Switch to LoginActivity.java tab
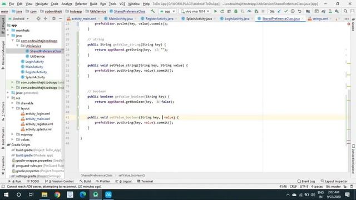Screen dimensions: 356x200 pos(237,18)
